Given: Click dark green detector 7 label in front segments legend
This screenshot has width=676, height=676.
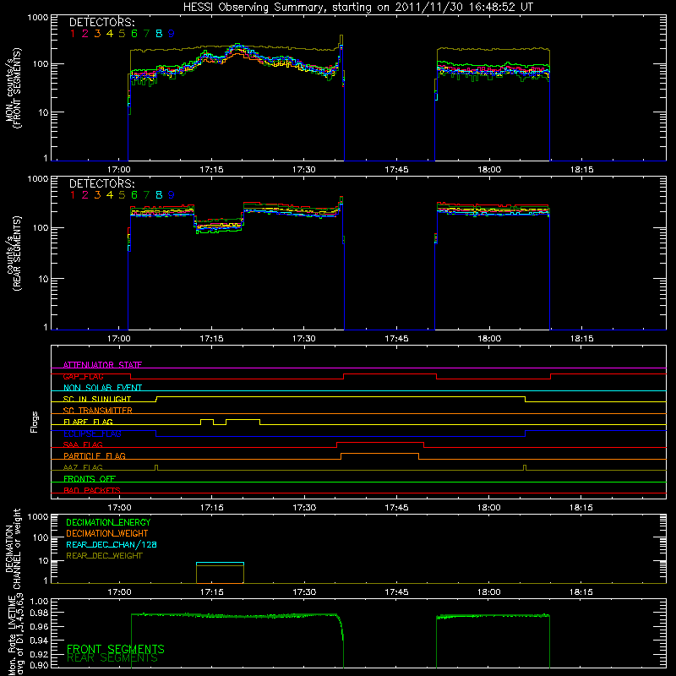Looking at the screenshot, I should coord(146,34).
